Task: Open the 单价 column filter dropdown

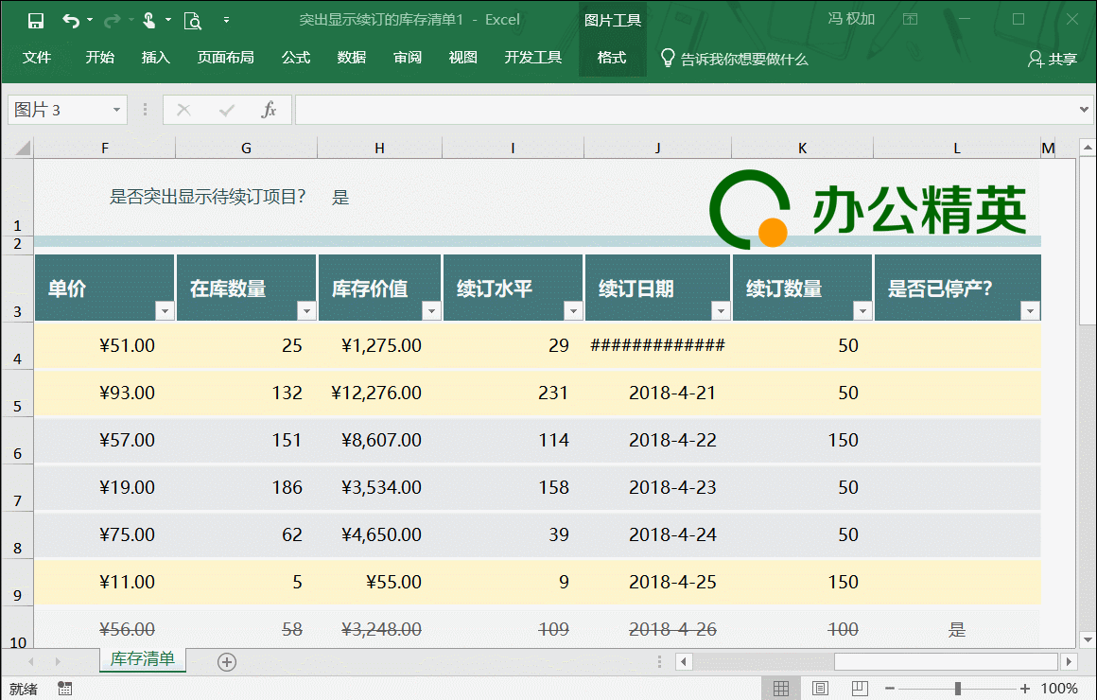Action: coord(165,311)
